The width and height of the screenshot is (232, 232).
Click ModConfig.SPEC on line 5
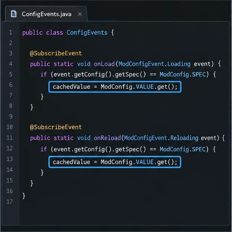pos(183,74)
